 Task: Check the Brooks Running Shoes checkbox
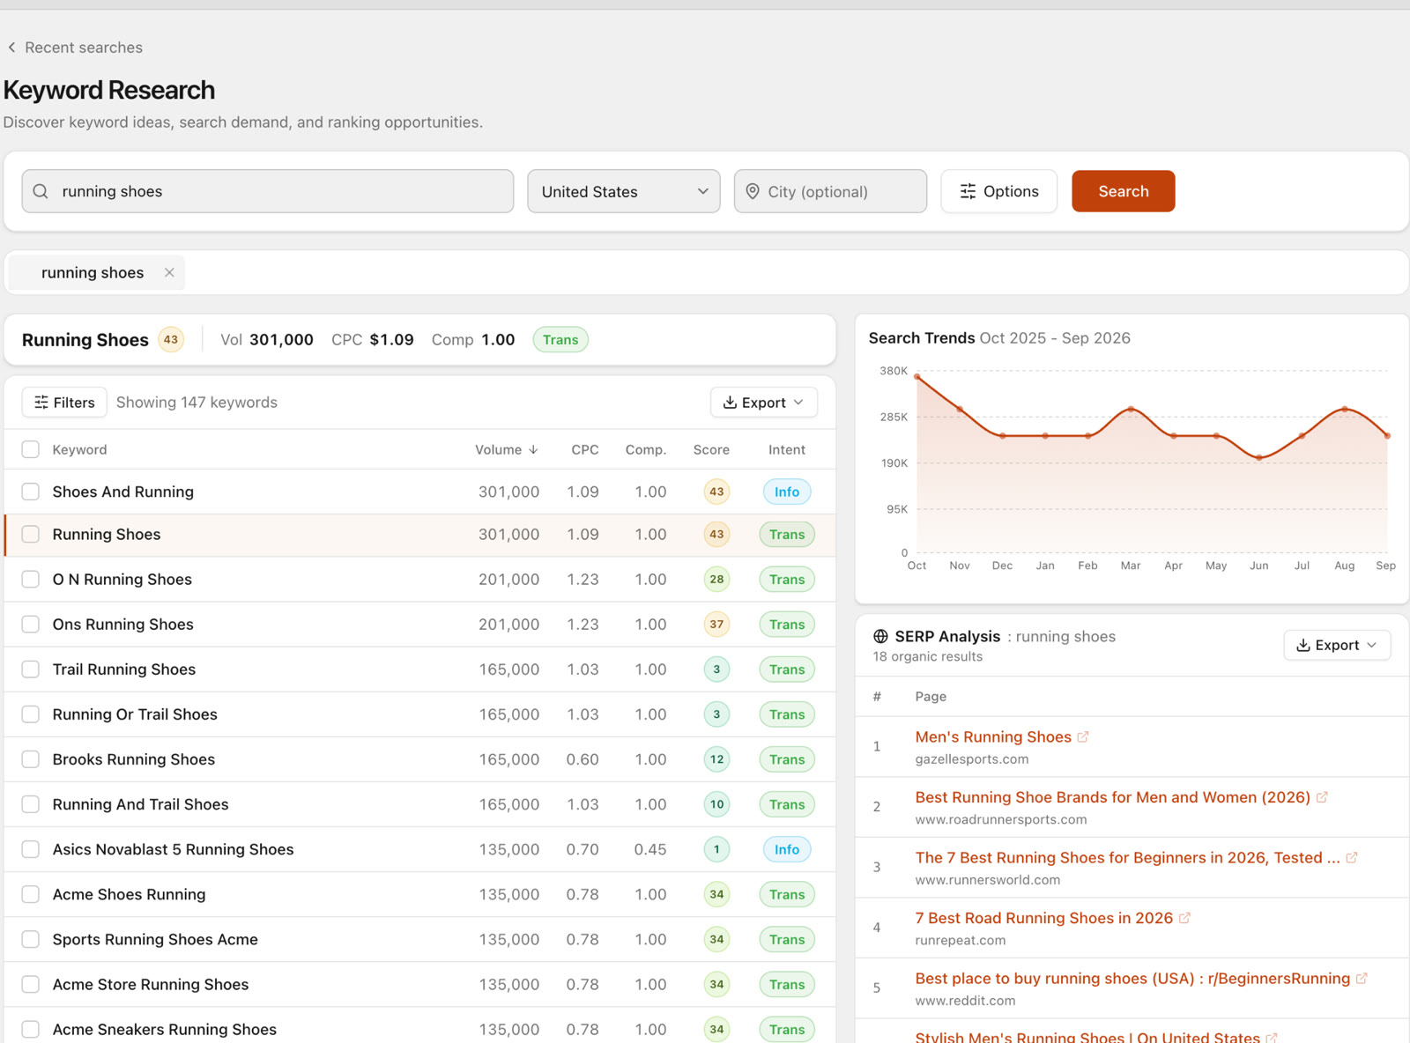31,758
